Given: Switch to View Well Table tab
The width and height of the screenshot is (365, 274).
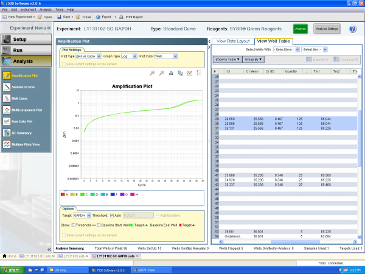Looking at the screenshot, I should pos(273,41).
